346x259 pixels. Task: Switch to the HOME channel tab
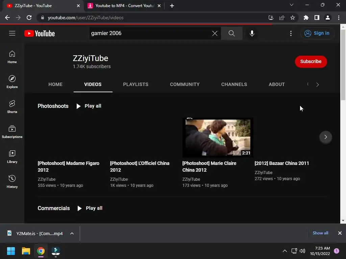[55, 84]
